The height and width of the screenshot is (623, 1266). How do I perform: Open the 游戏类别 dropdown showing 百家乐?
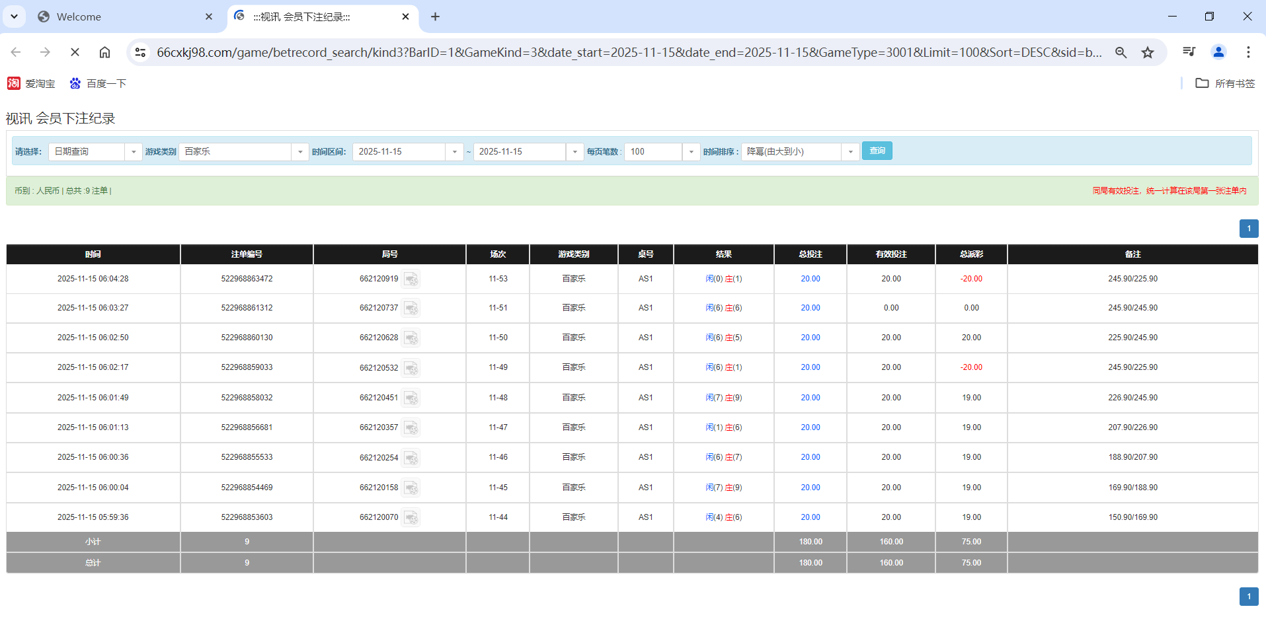pyautogui.click(x=300, y=151)
